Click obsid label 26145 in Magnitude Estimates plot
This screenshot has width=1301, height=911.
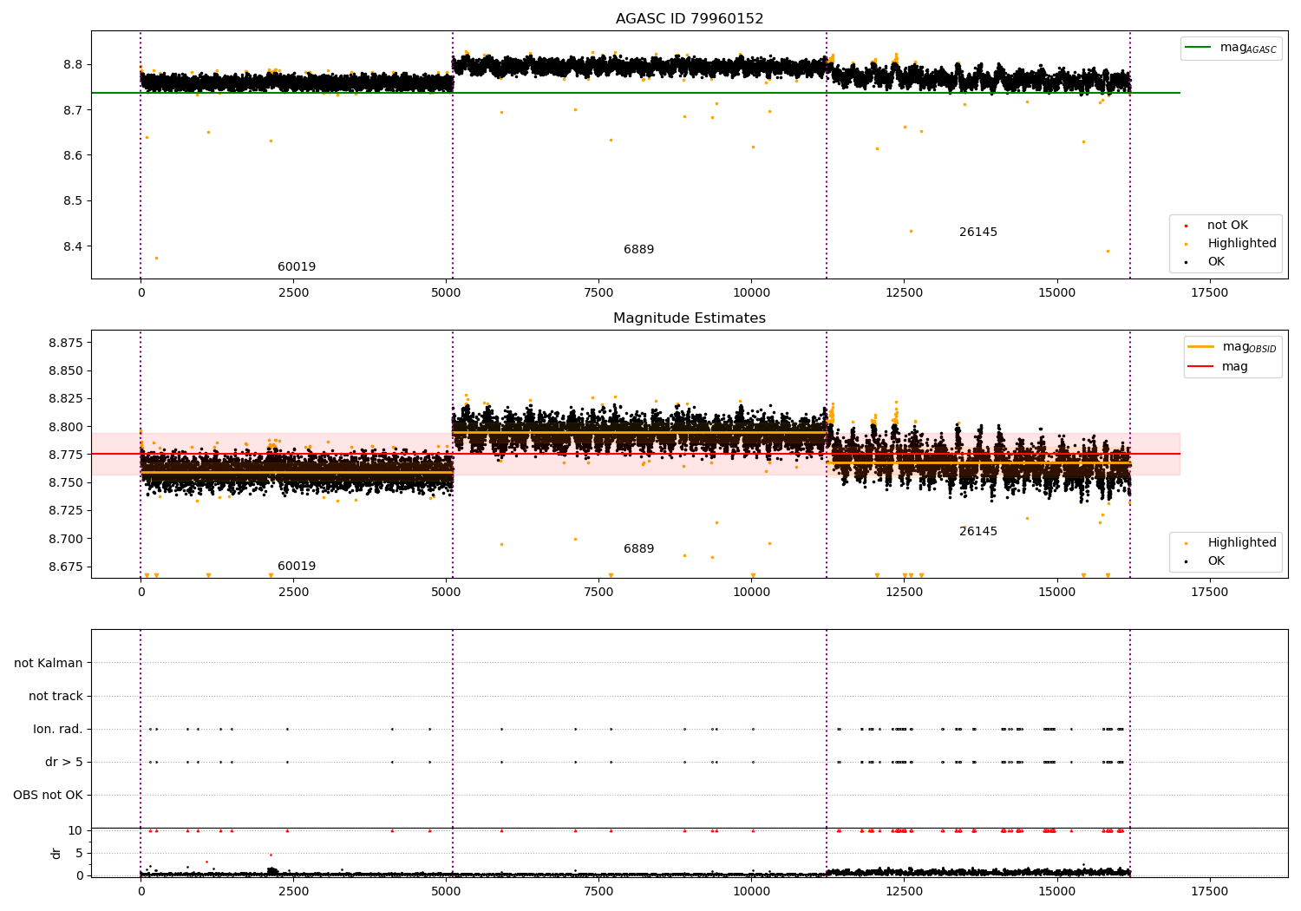[x=978, y=532]
